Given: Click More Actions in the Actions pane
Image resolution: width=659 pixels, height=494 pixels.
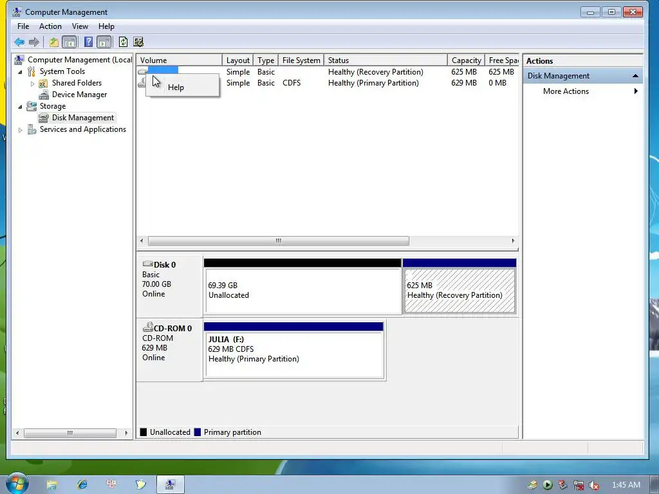Looking at the screenshot, I should point(566,91).
